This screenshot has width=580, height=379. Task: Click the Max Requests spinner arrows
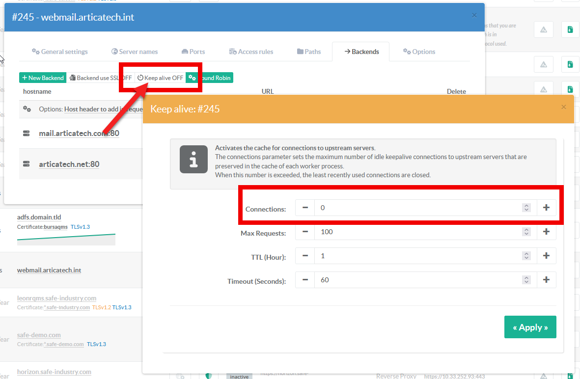click(x=526, y=232)
